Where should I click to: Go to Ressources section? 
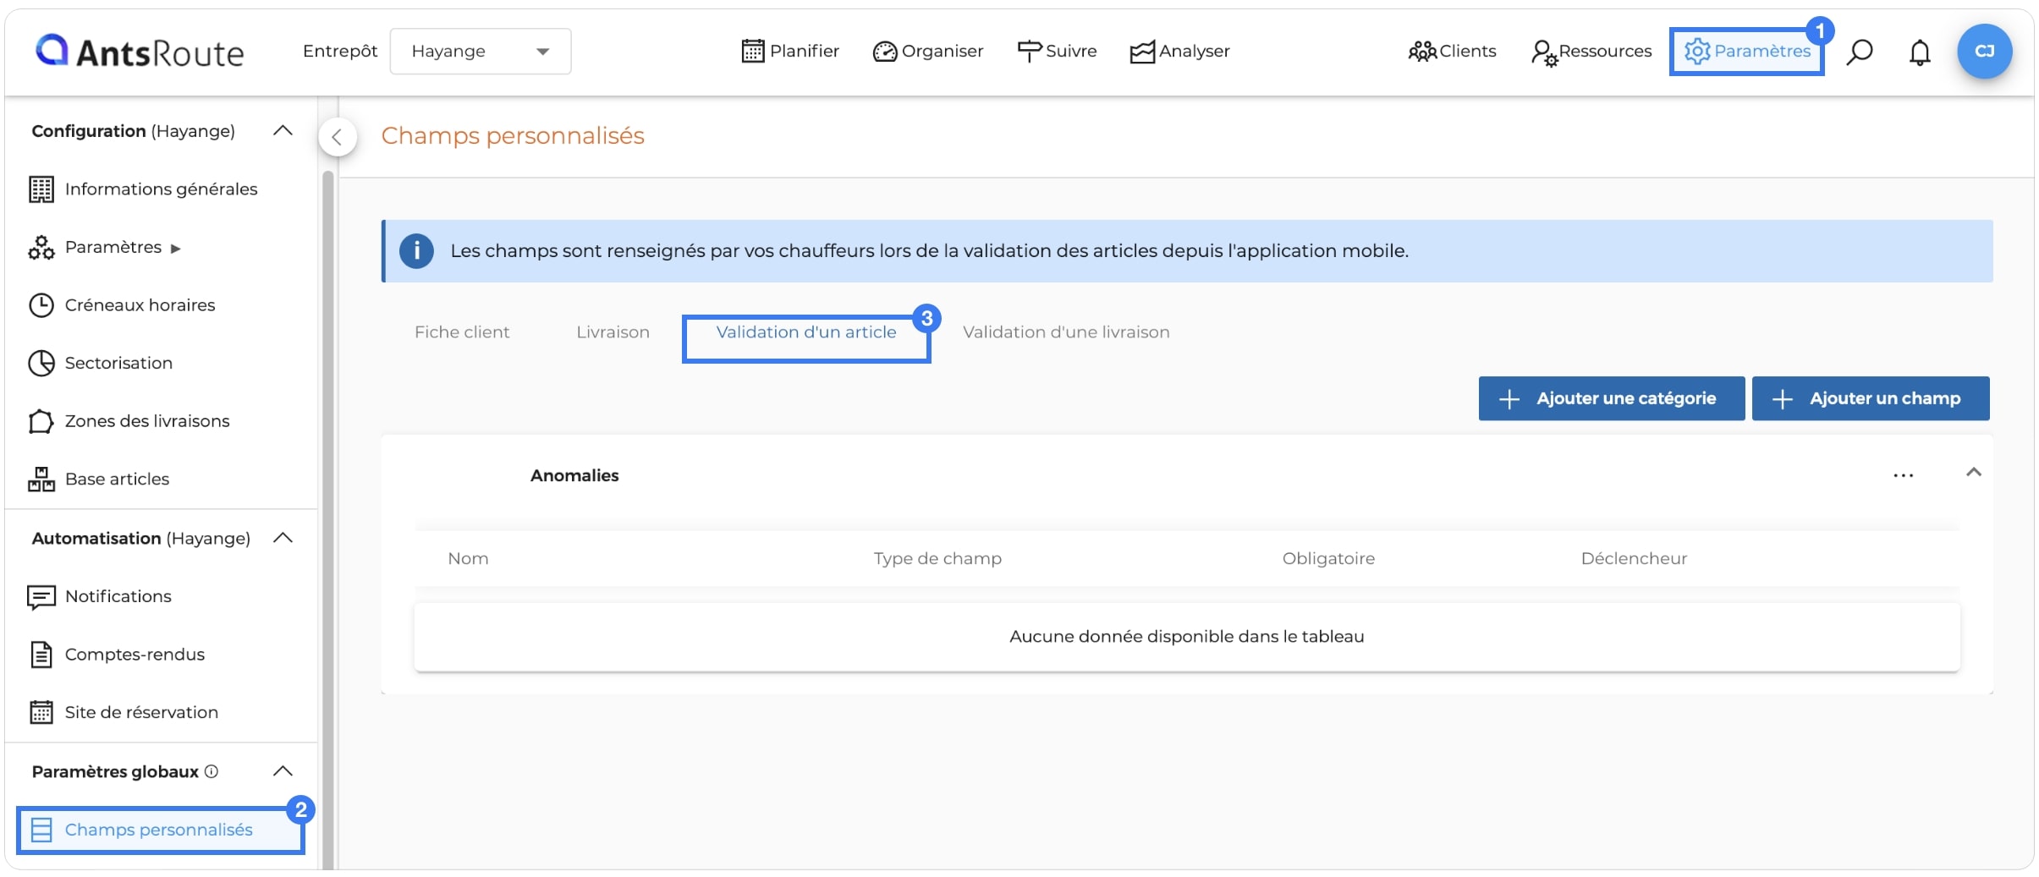1591,51
